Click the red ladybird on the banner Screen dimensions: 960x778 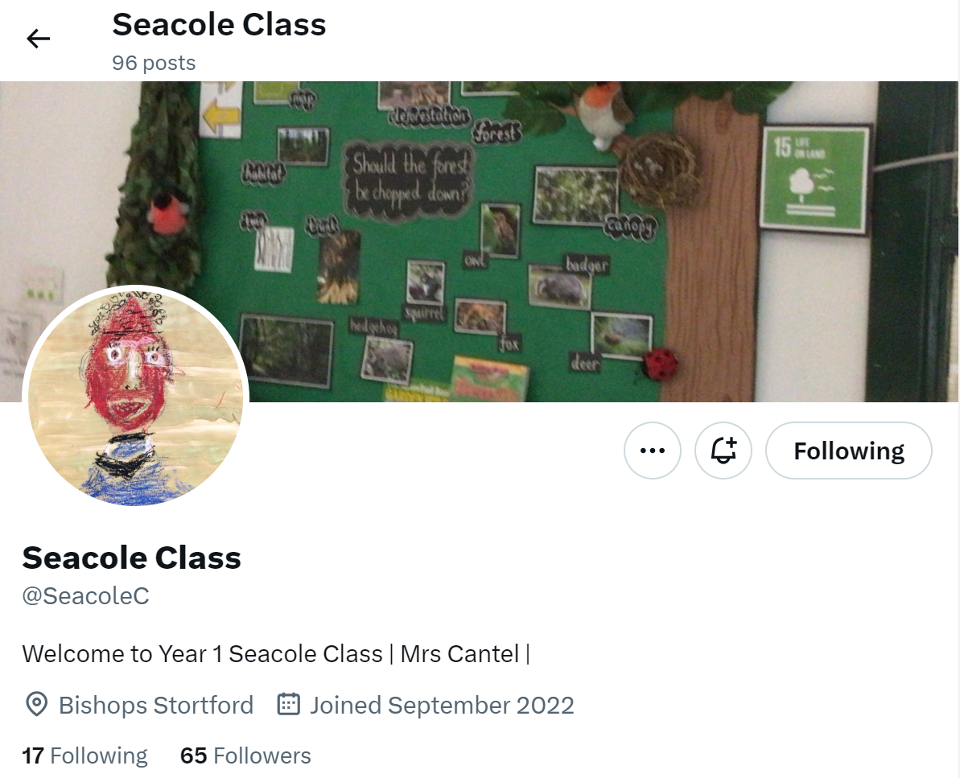tap(660, 364)
